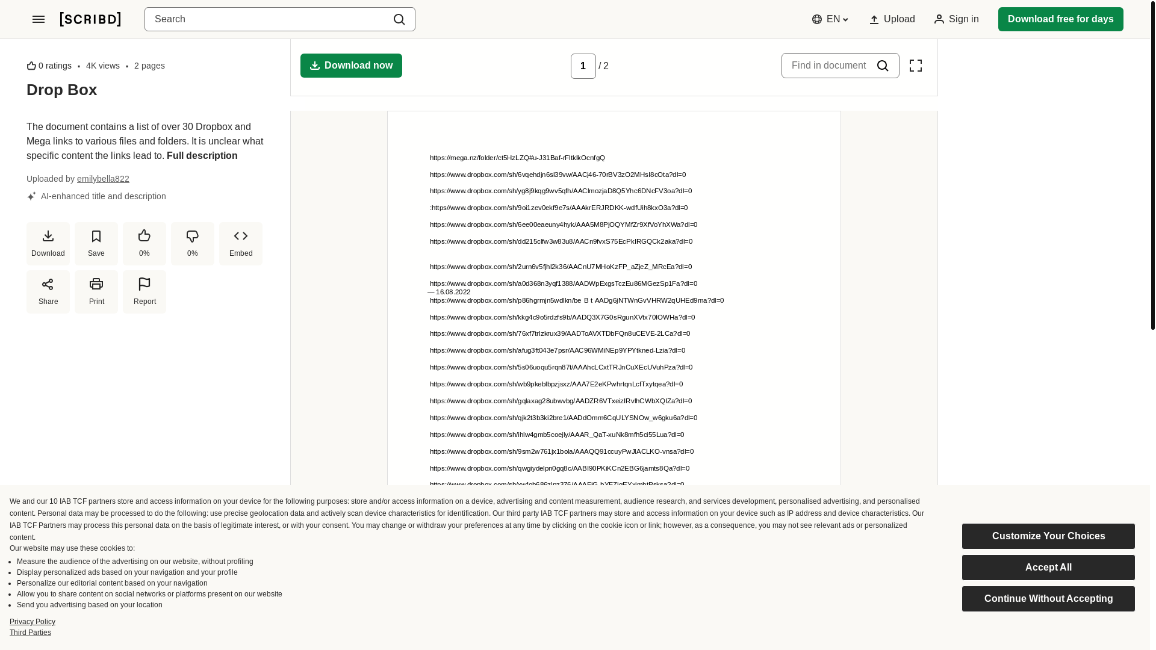Click Customize Your Choices button

(x=1048, y=536)
